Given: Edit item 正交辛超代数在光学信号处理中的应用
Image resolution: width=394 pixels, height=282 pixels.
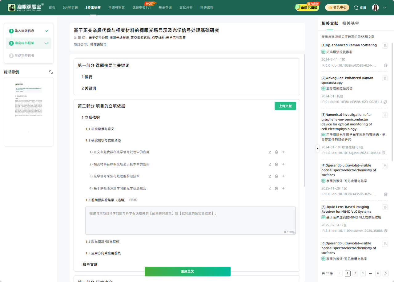Looking at the screenshot, I should coord(270,152).
